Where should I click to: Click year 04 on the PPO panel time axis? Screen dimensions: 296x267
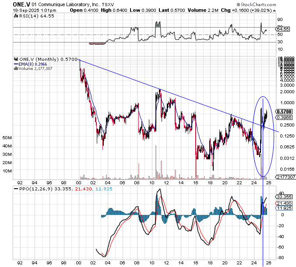click(x=108, y=263)
